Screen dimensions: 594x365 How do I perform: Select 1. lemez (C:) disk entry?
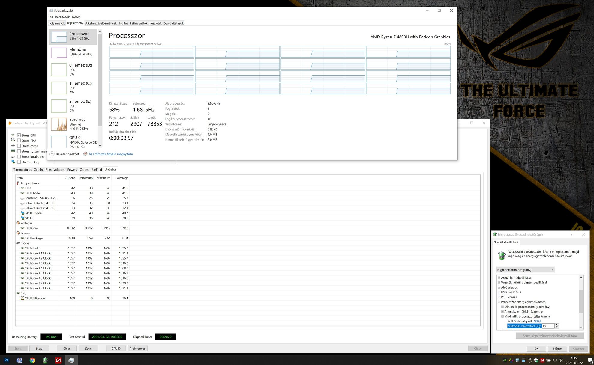[73, 88]
